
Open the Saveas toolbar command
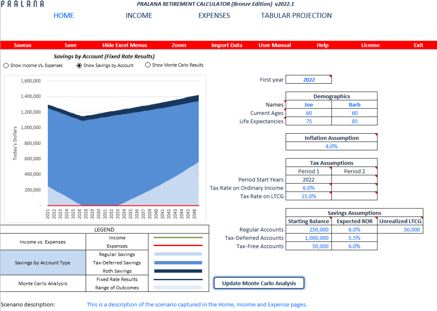(x=22, y=45)
